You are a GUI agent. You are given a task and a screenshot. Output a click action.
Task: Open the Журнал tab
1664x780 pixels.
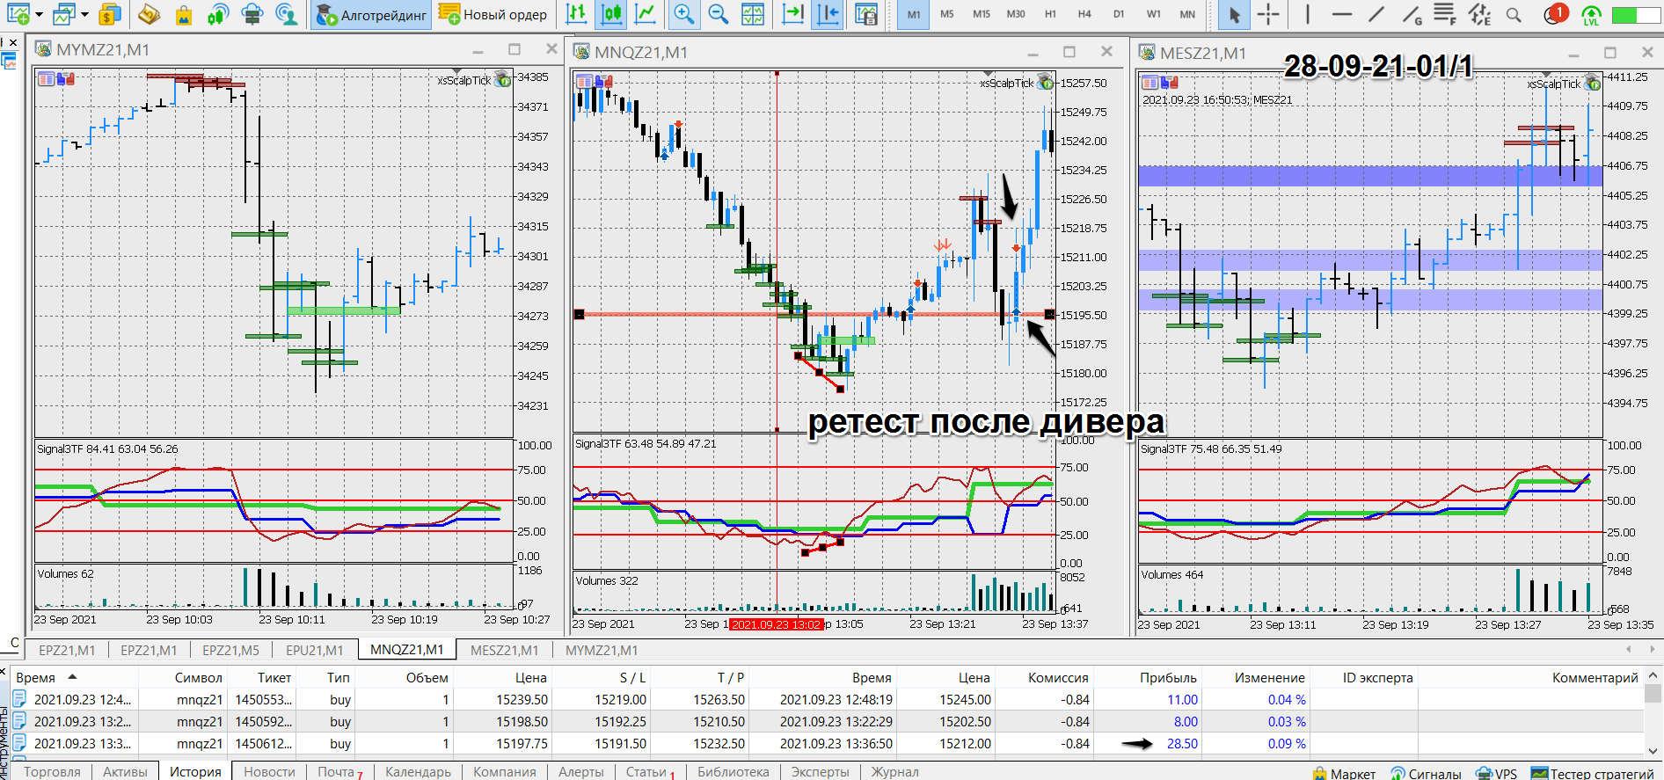click(x=894, y=771)
